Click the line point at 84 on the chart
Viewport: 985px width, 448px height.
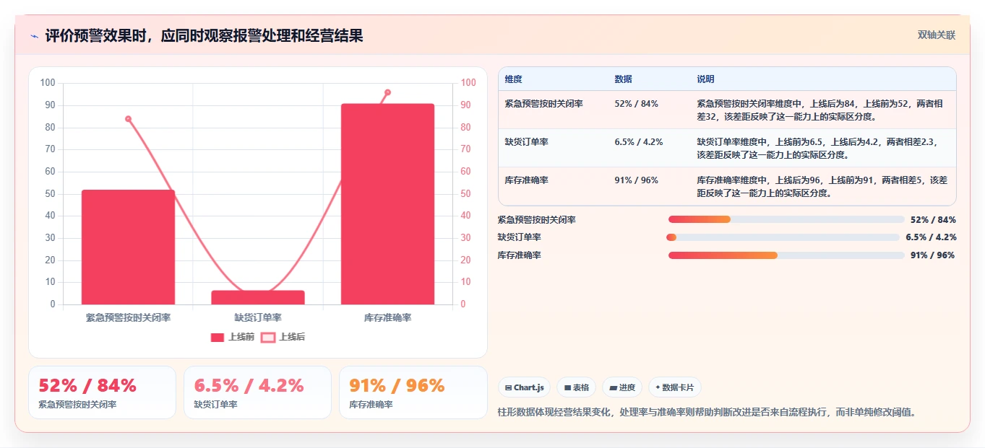point(128,119)
